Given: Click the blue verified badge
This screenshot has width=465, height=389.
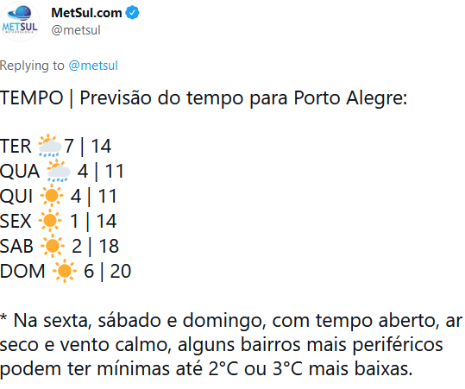Looking at the screenshot, I should (132, 13).
